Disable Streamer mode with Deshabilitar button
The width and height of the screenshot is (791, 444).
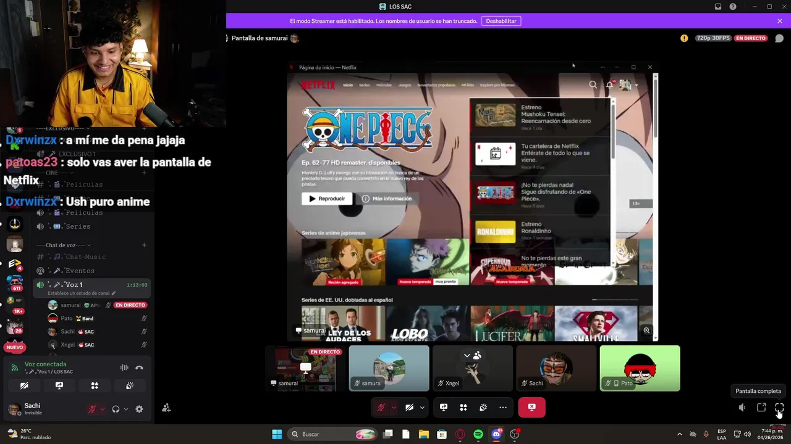[x=501, y=21]
